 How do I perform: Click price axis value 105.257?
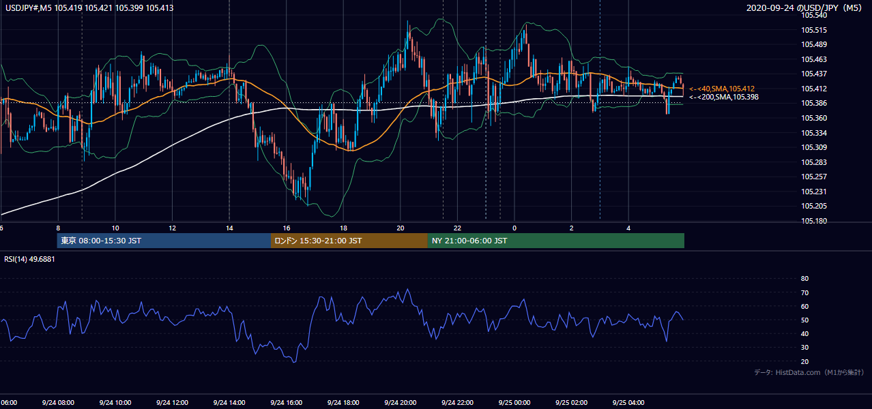815,177
